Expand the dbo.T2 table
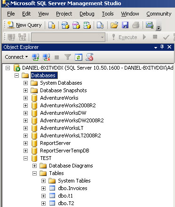 43,203
